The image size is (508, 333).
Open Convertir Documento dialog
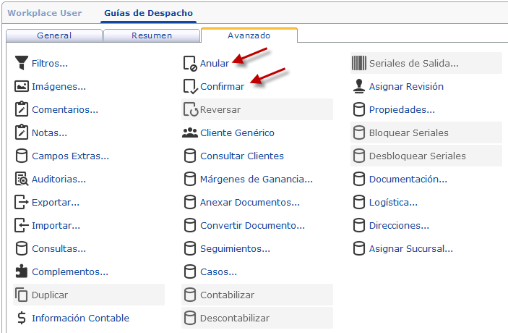(x=252, y=225)
